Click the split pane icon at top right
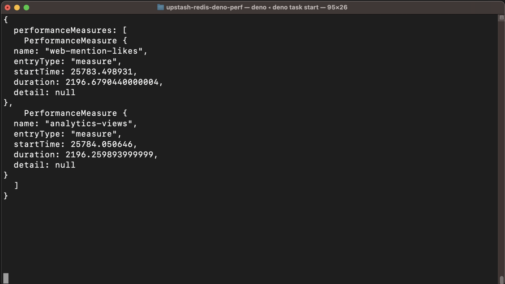The width and height of the screenshot is (505, 284). 501,18
